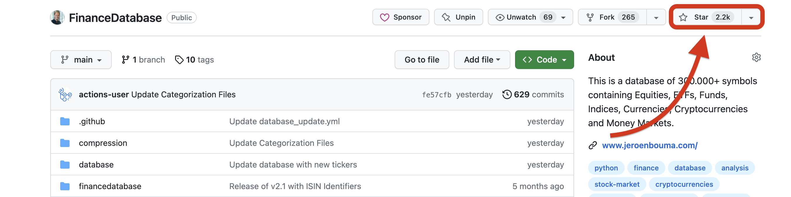Select the python topic tag

click(606, 168)
